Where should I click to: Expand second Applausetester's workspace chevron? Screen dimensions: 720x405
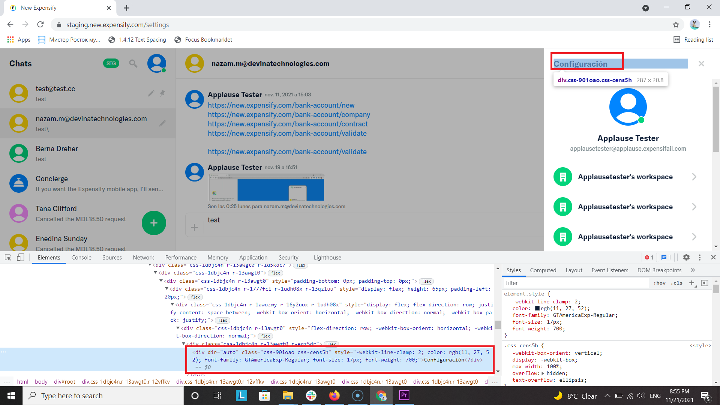pos(694,207)
